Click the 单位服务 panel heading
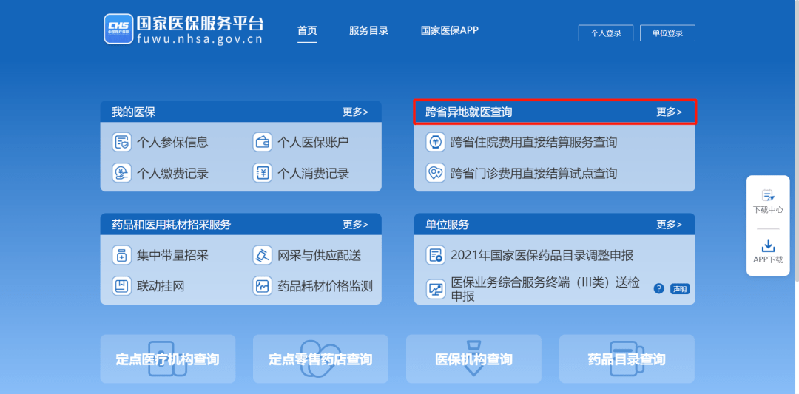 pos(448,225)
